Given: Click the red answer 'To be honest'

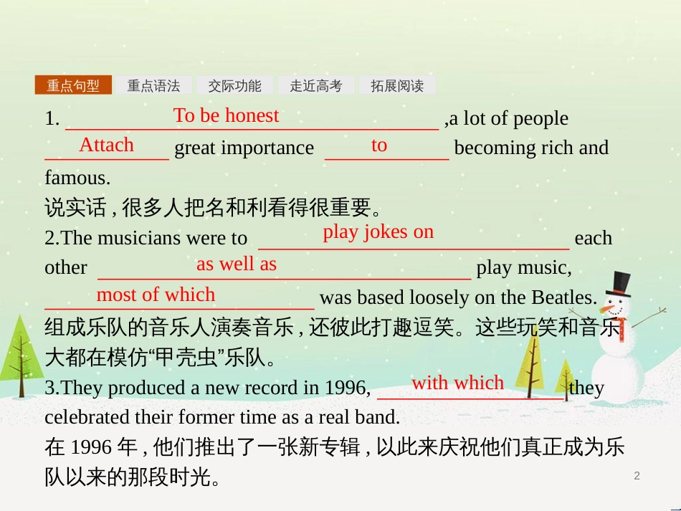Looking at the screenshot, I should coord(227,115).
